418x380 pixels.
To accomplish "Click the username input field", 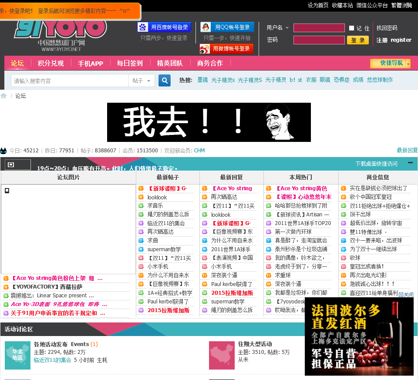I will click(319, 28).
